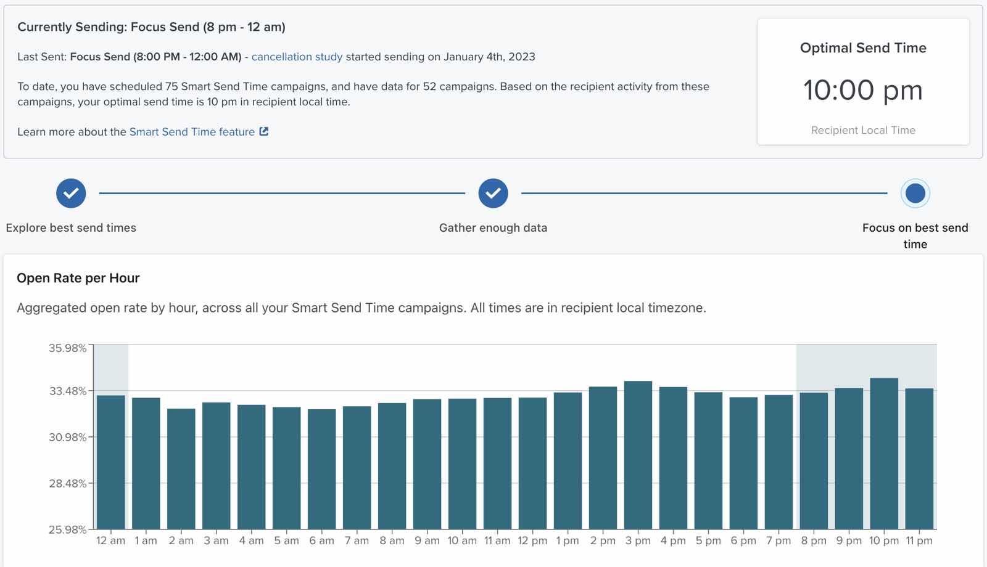The height and width of the screenshot is (567, 987).
Task: Select the 12 am bar in the chart
Action: 111,462
